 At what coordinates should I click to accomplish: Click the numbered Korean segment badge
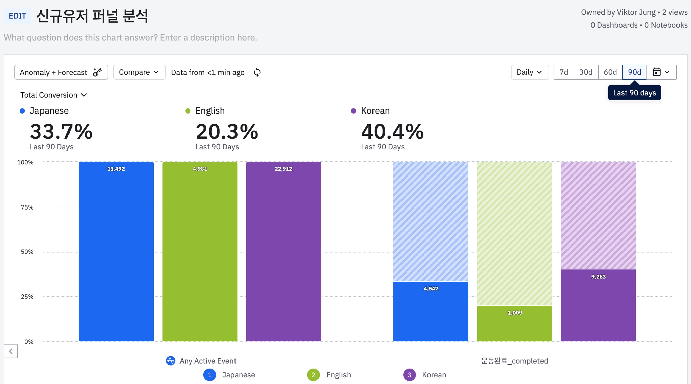(x=409, y=375)
